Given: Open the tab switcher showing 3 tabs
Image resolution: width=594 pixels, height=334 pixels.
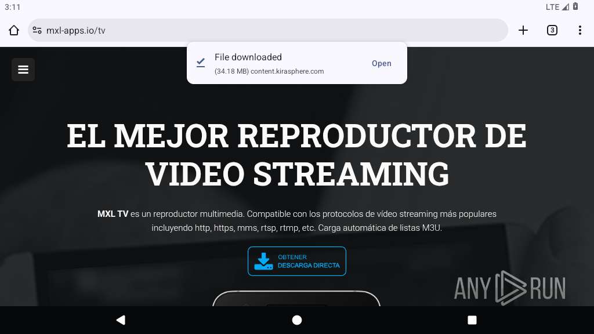Looking at the screenshot, I should click(552, 30).
